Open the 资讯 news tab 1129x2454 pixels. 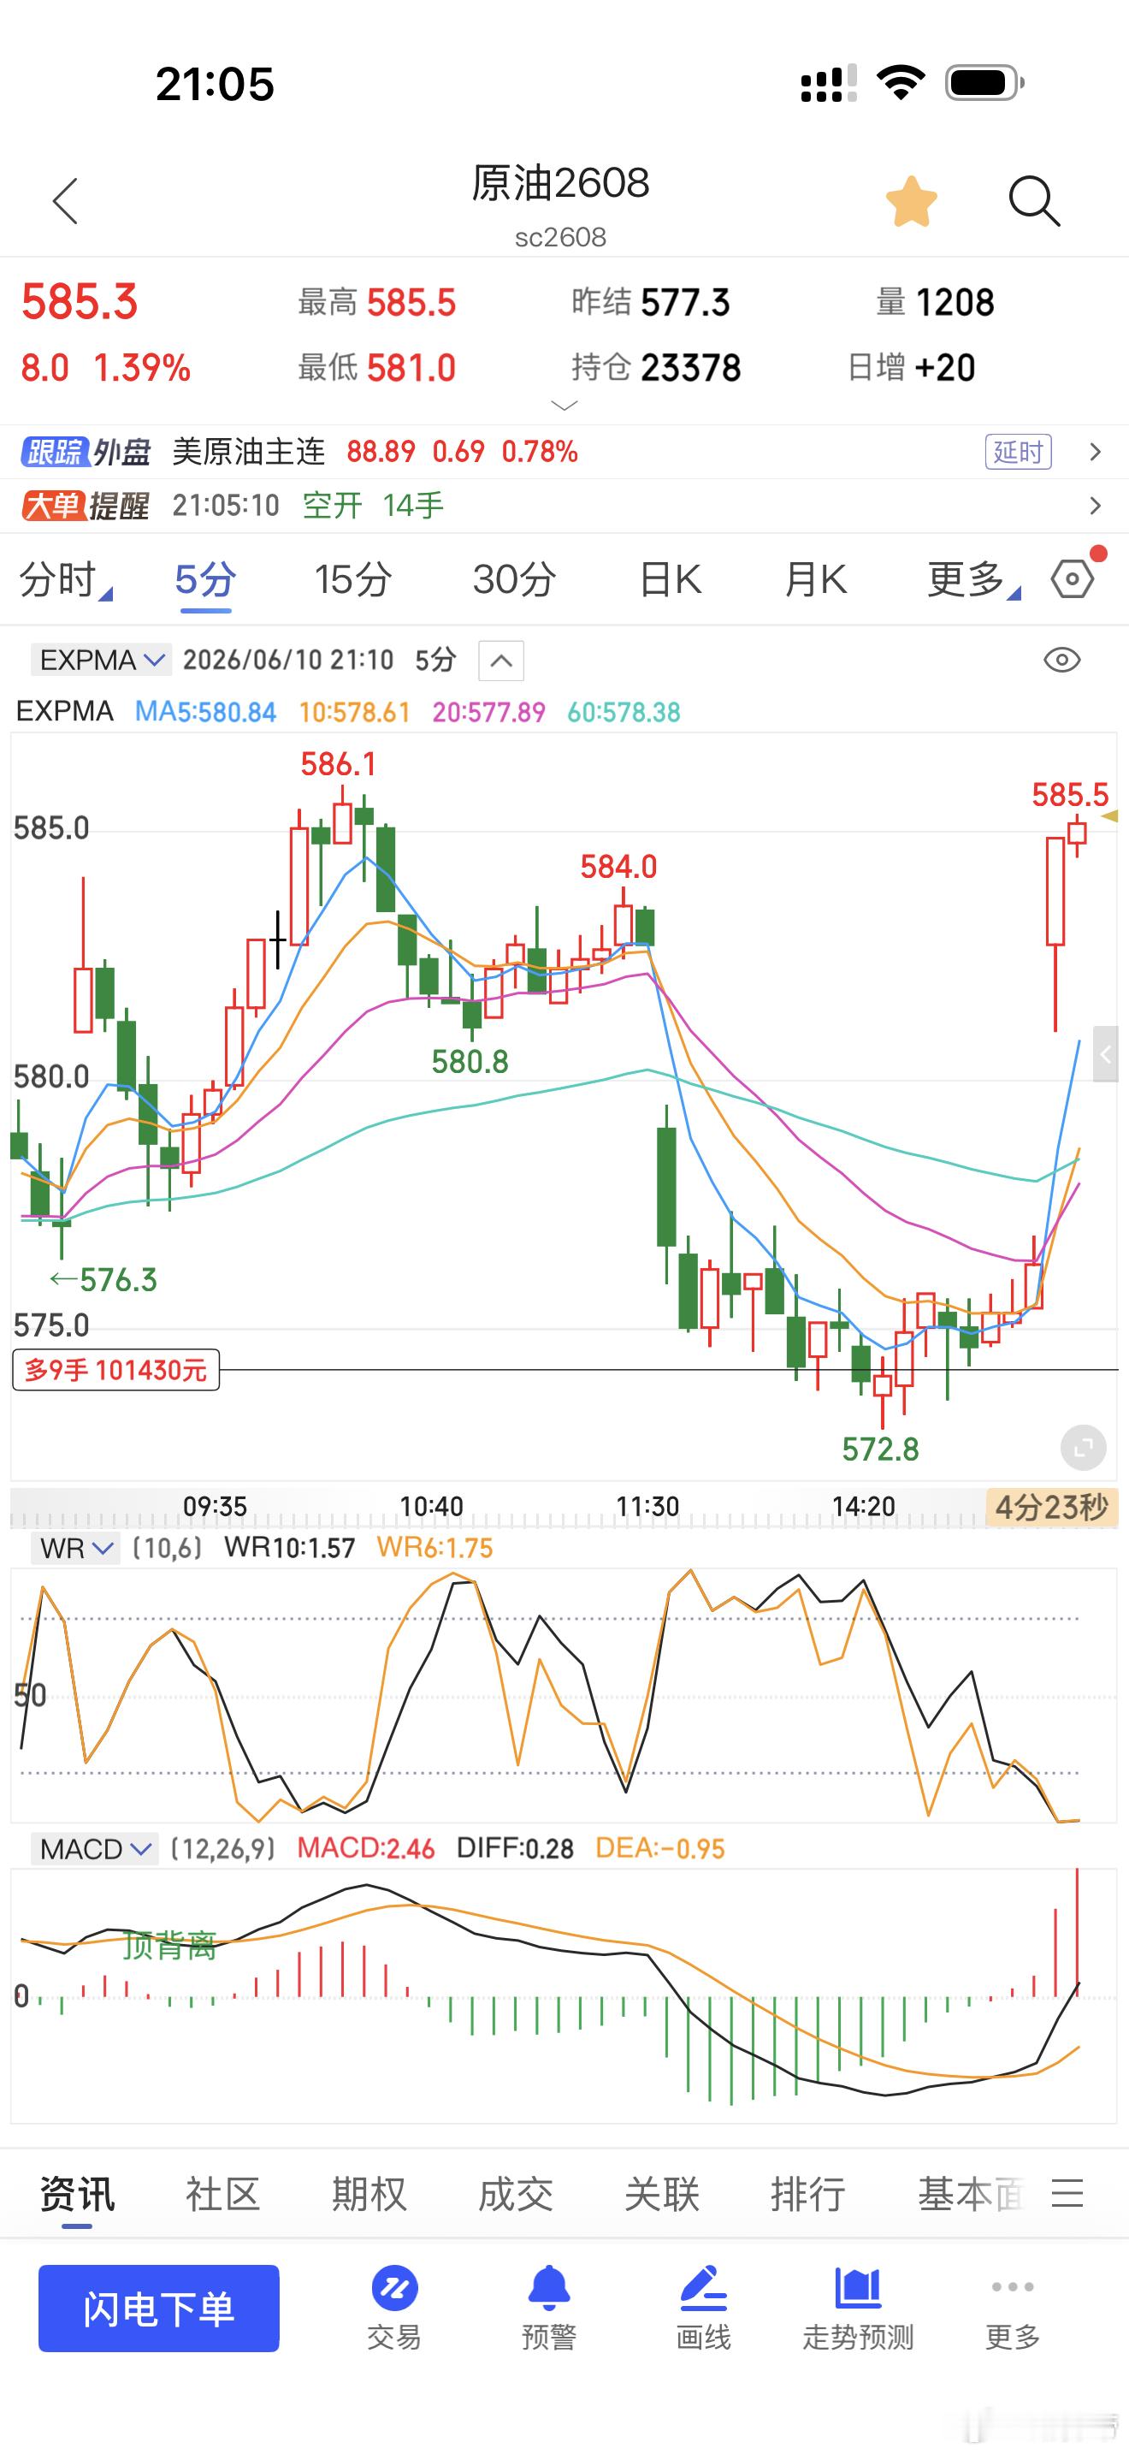[x=77, y=2195]
